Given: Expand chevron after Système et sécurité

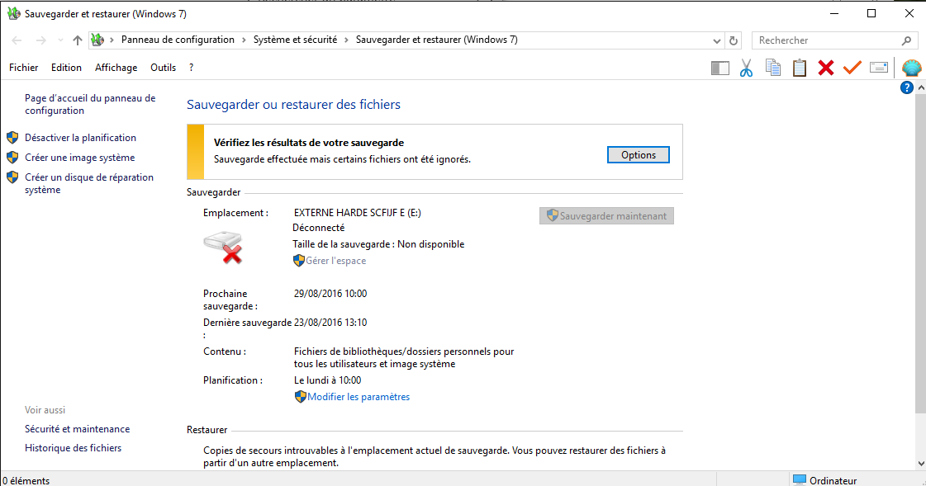Looking at the screenshot, I should 347,40.
